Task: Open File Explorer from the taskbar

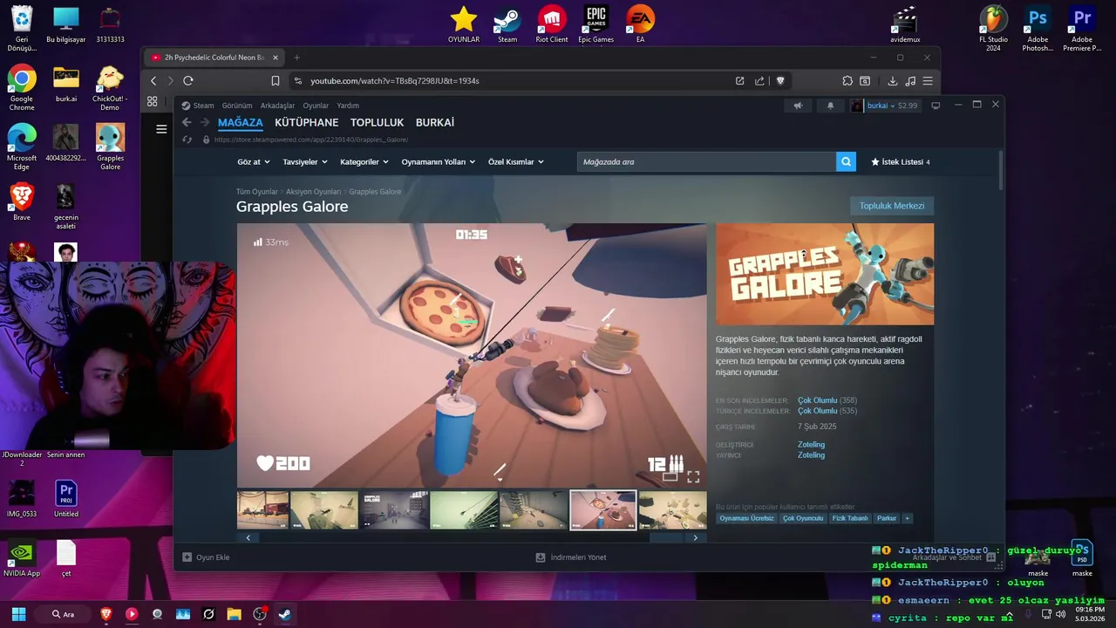Action: tap(234, 614)
